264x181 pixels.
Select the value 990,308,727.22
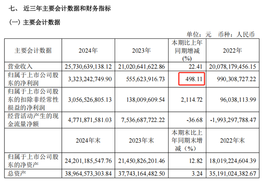[x=236, y=79]
